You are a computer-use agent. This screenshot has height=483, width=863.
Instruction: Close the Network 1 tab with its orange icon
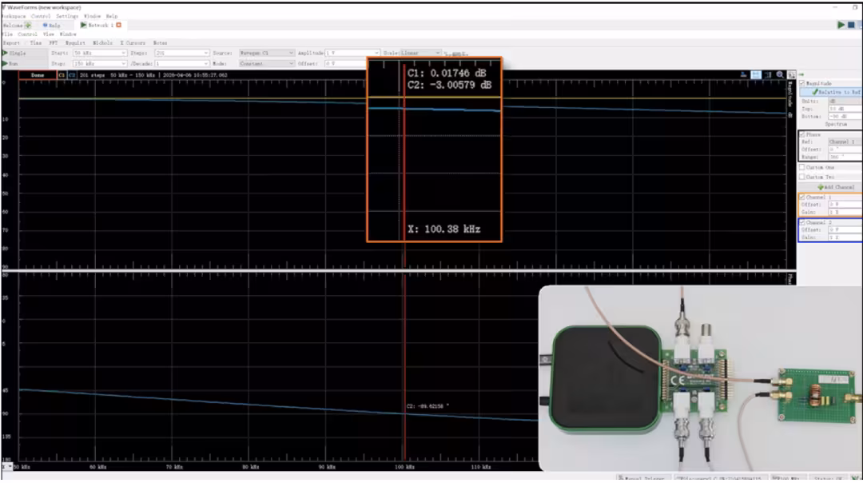(118, 25)
